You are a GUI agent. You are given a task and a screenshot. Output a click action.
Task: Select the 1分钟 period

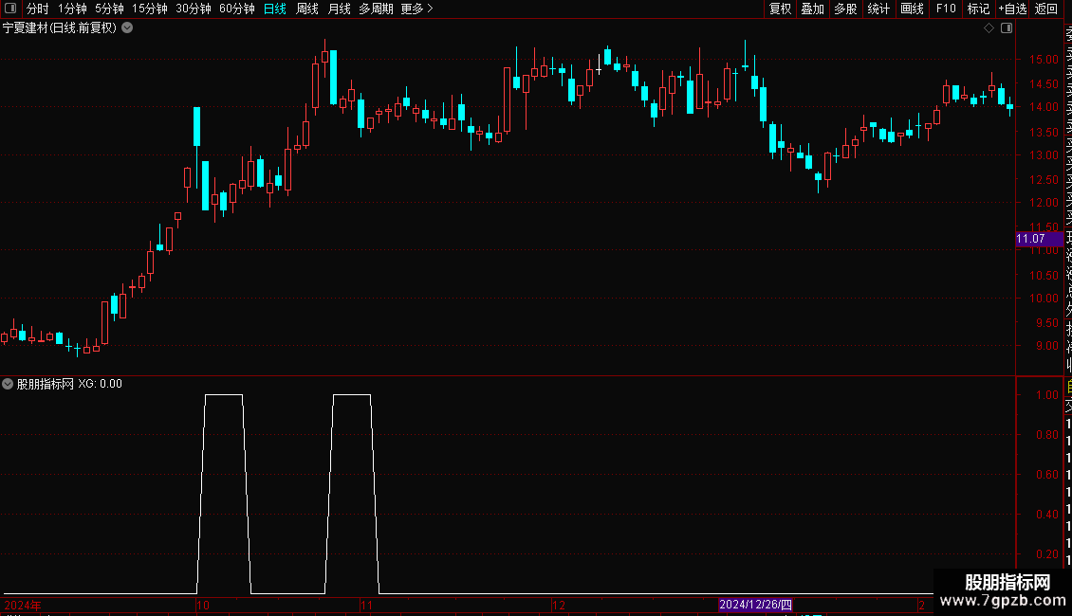point(72,9)
